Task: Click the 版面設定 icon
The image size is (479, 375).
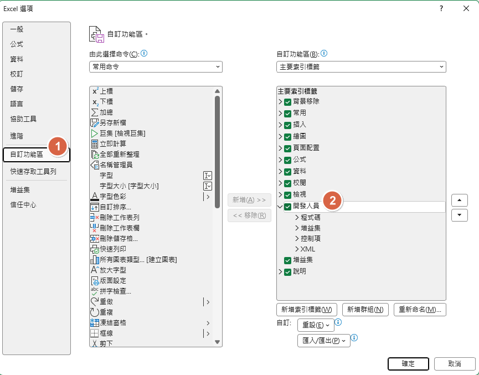Action: pyautogui.click(x=95, y=281)
